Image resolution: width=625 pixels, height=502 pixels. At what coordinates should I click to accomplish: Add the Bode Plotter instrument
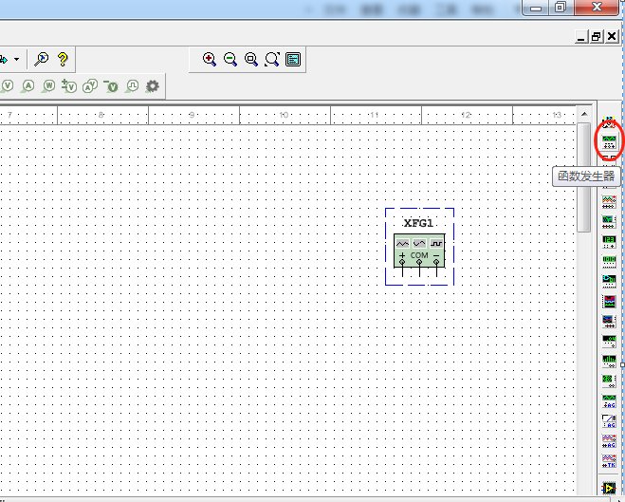click(609, 220)
